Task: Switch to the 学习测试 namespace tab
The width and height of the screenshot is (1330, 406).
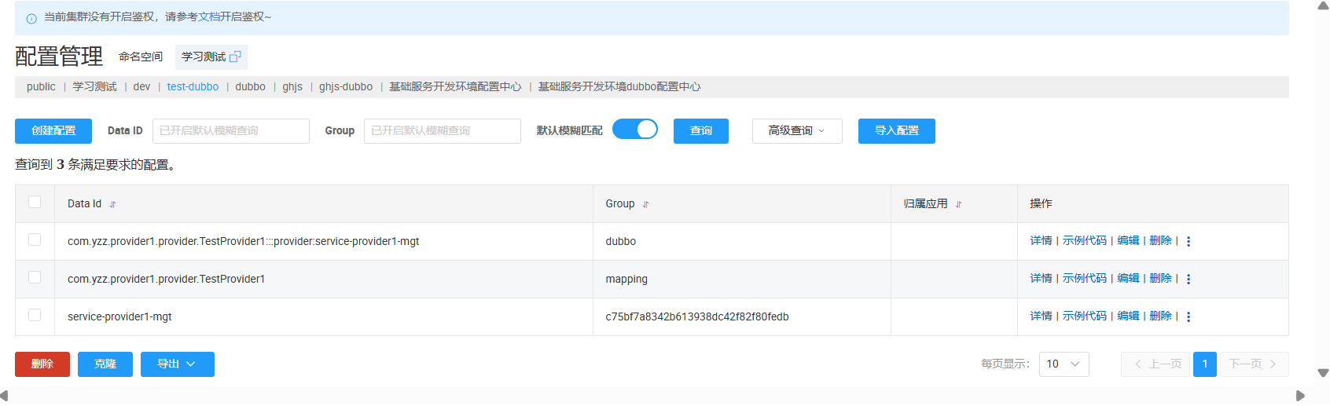Action: pyautogui.click(x=94, y=87)
